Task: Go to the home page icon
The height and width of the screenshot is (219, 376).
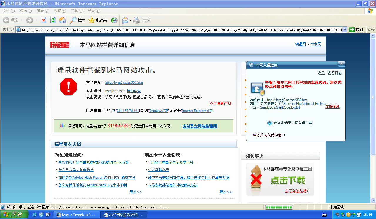Action: point(62,20)
